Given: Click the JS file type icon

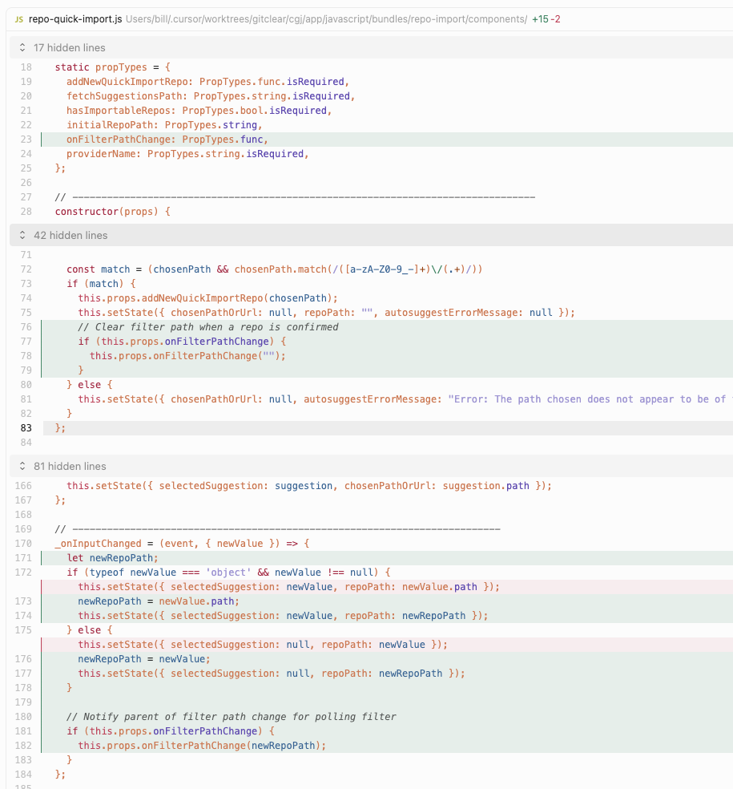Looking at the screenshot, I should point(18,18).
